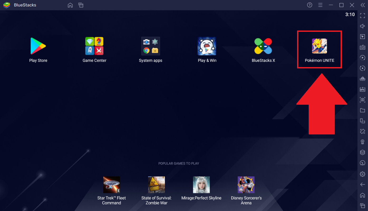Open BlueStacks settings gear
368x211 pixels.
tap(362, 174)
